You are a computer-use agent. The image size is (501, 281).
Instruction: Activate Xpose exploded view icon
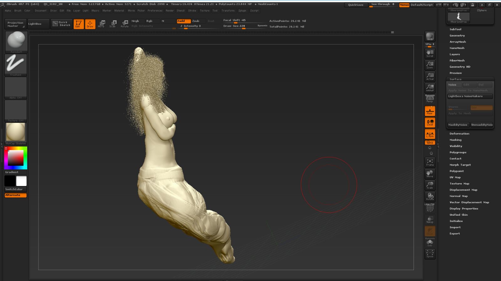tap(430, 253)
